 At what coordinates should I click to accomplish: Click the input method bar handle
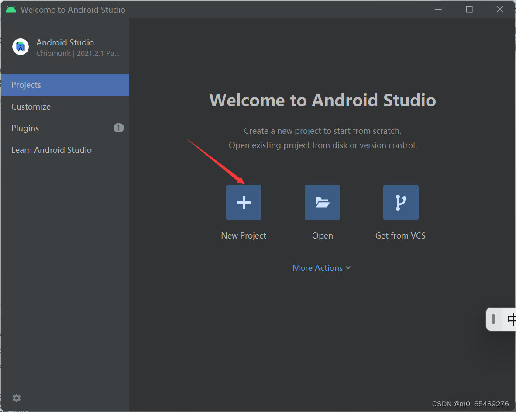point(494,319)
